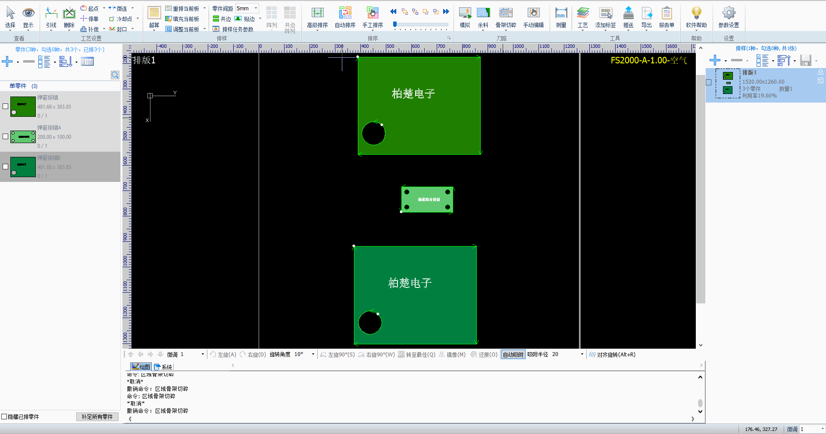The height and width of the screenshot is (434, 826).
Task: Click the 超算 super nesting icon
Action: click(154, 18)
